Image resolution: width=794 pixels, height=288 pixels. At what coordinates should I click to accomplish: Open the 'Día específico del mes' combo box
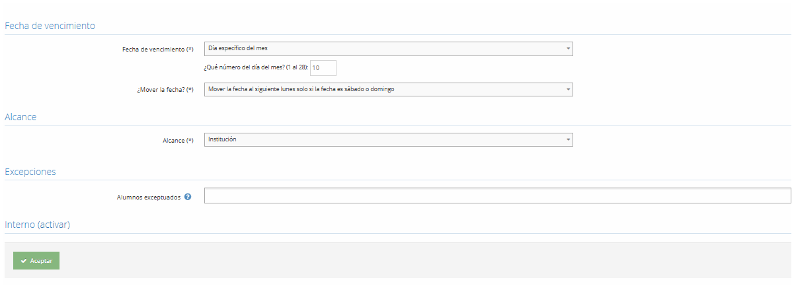(388, 49)
